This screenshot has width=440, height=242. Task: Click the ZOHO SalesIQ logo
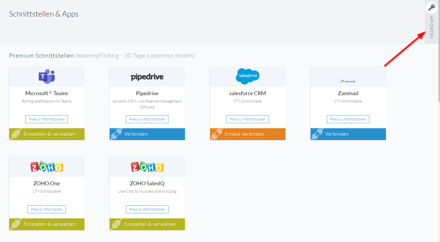(147, 167)
